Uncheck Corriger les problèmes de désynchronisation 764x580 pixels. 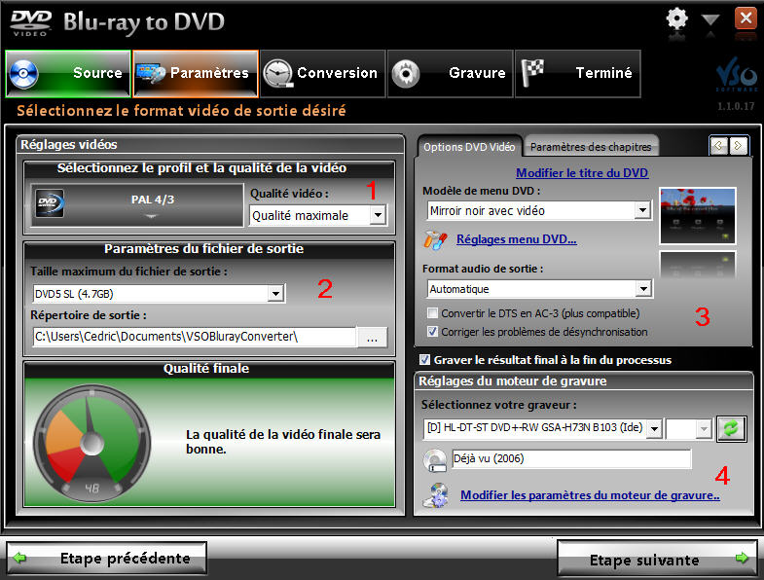click(432, 332)
